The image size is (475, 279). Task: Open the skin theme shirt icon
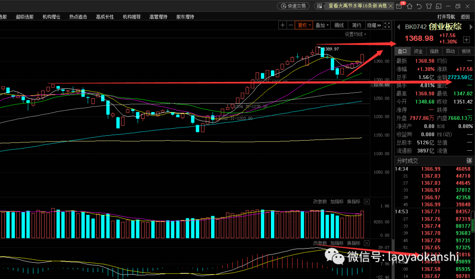click(428, 6)
